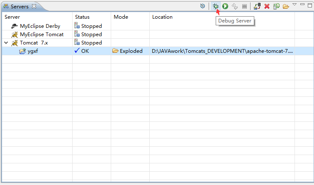Screen dimensions: 314x185
Task: Click the add deployment icon
Action: [x=257, y=6]
